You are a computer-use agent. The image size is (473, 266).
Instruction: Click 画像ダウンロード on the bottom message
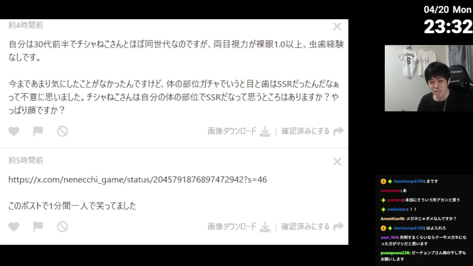(232, 226)
